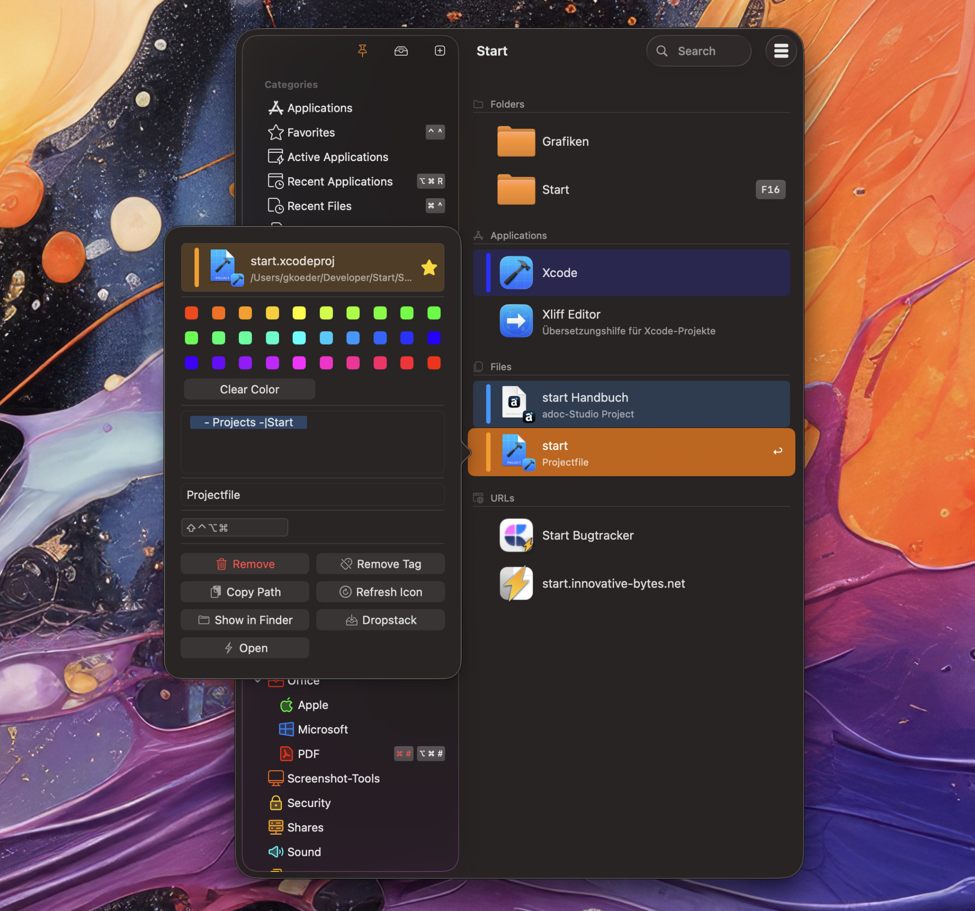Click Show in Finder button
The width and height of the screenshot is (975, 911).
pyautogui.click(x=245, y=620)
